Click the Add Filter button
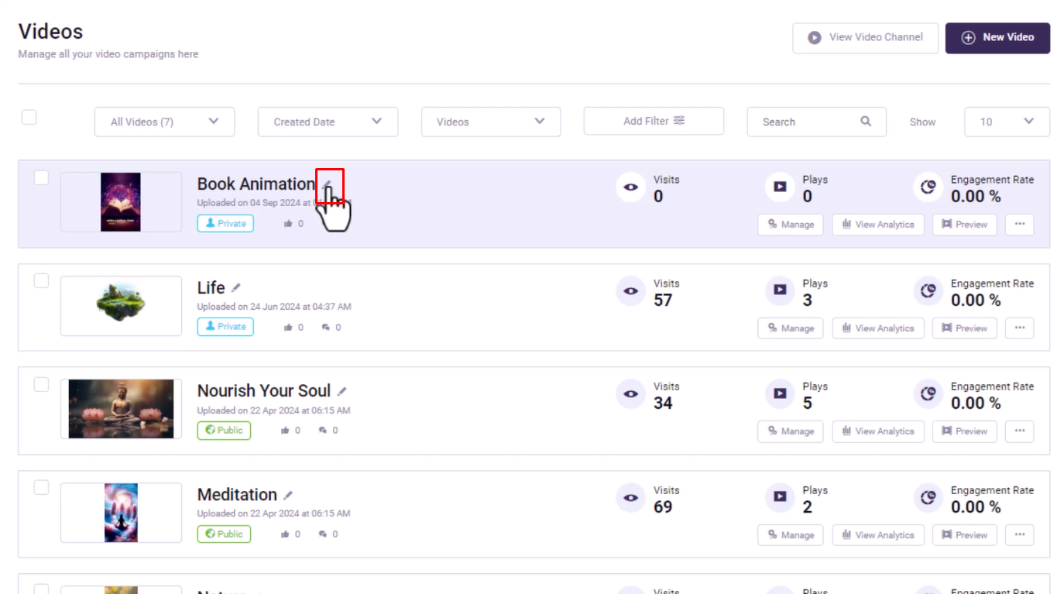 [x=654, y=121]
